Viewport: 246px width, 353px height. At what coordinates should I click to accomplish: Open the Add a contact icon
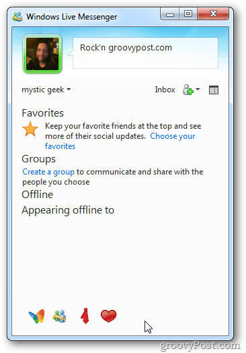click(x=188, y=90)
